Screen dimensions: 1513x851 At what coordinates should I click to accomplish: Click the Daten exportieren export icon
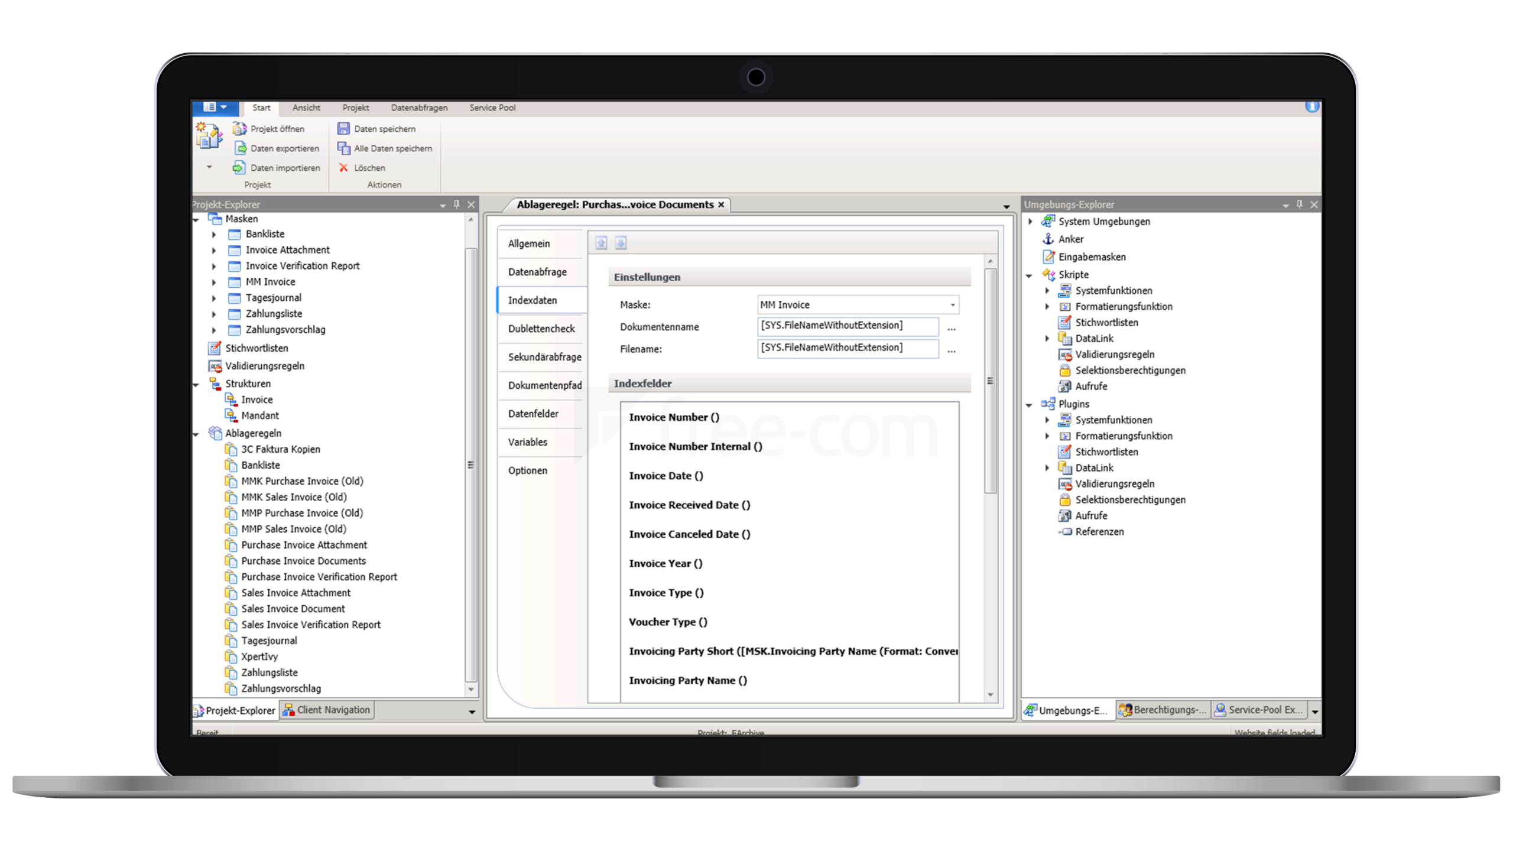pyautogui.click(x=239, y=148)
